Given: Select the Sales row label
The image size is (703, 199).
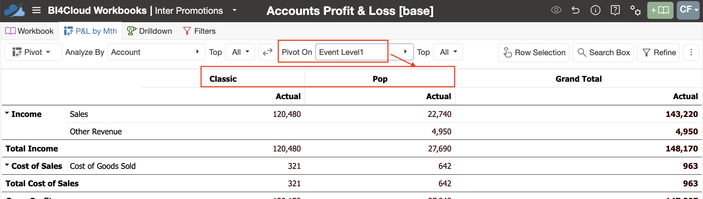Looking at the screenshot, I should 79,114.
